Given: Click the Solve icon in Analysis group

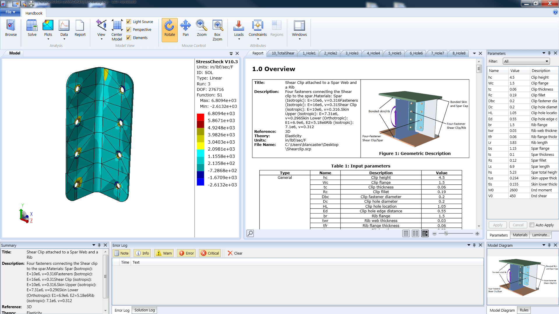Looking at the screenshot, I should (32, 28).
